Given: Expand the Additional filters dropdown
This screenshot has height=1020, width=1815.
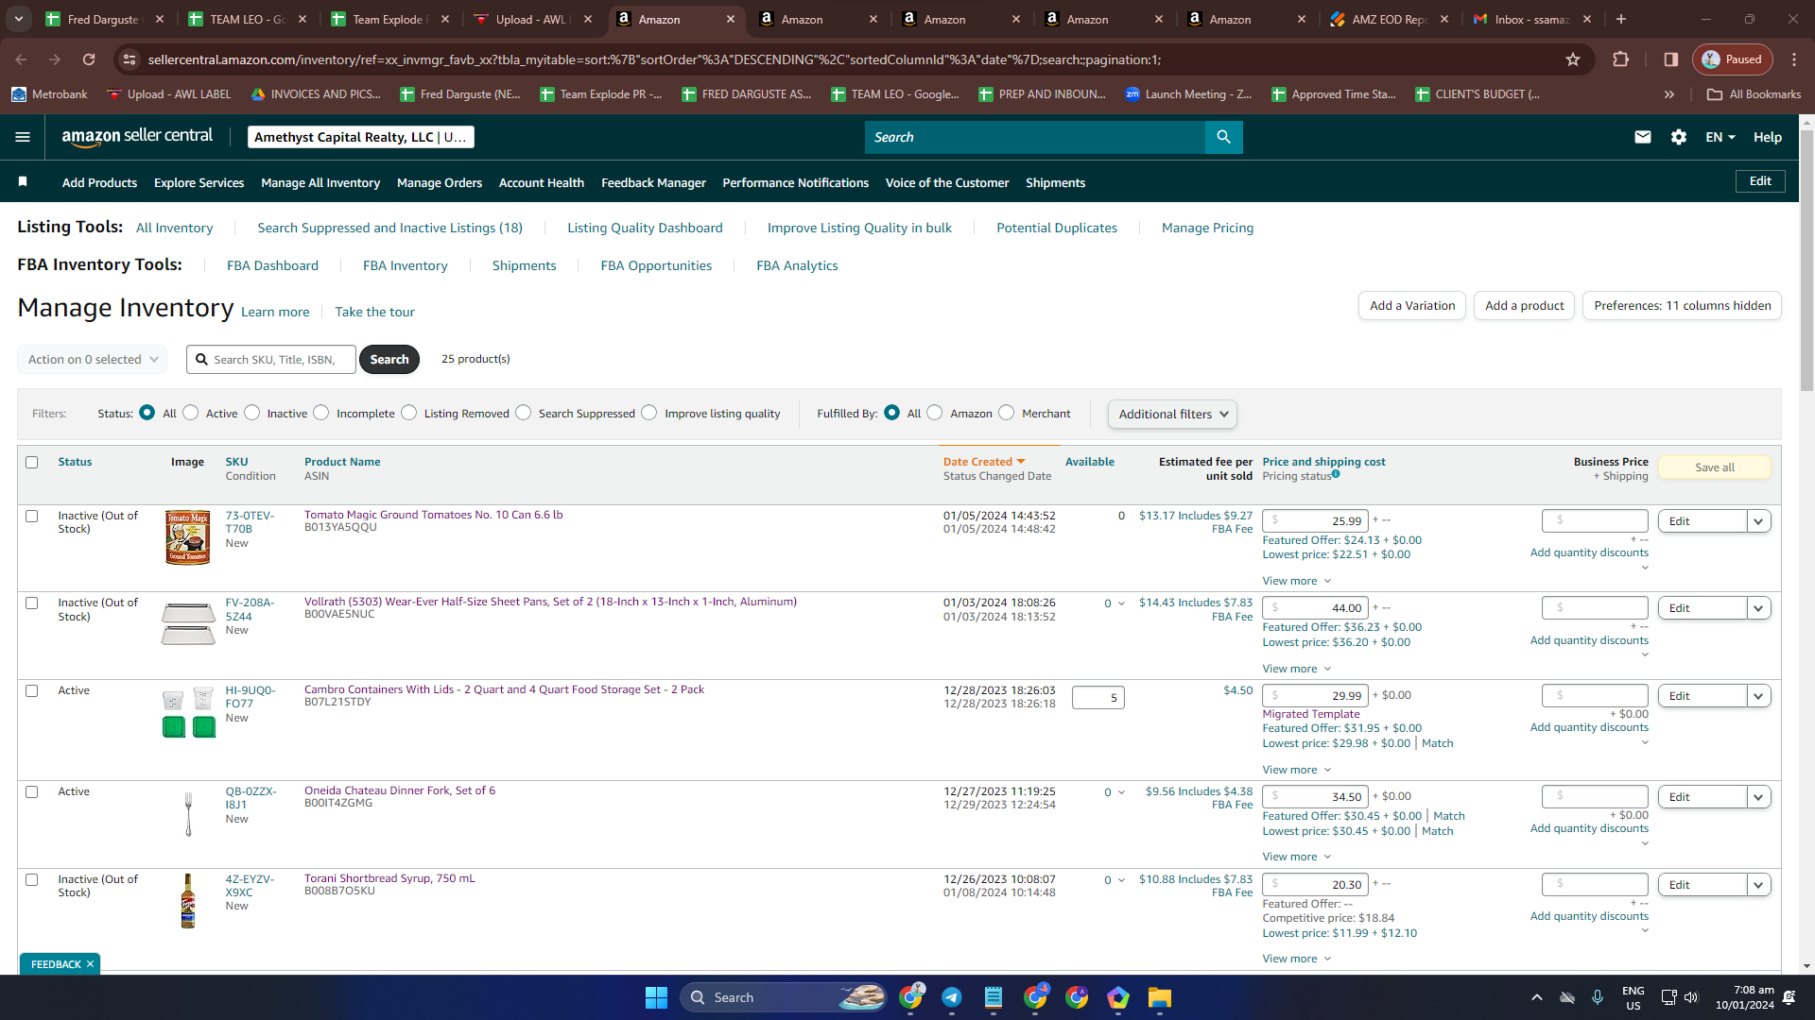Looking at the screenshot, I should click(1172, 414).
